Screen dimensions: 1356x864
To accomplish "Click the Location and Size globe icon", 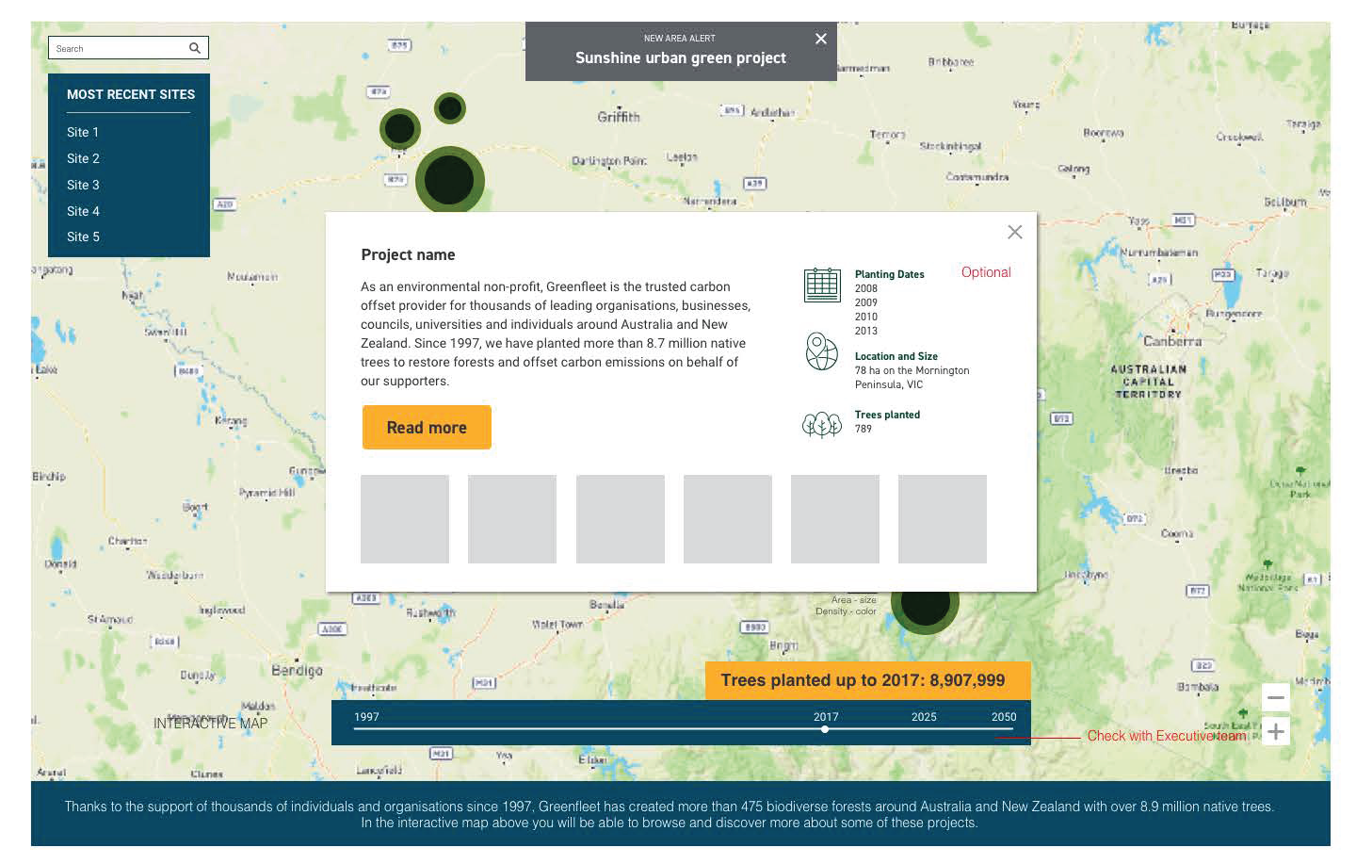I will click(822, 351).
